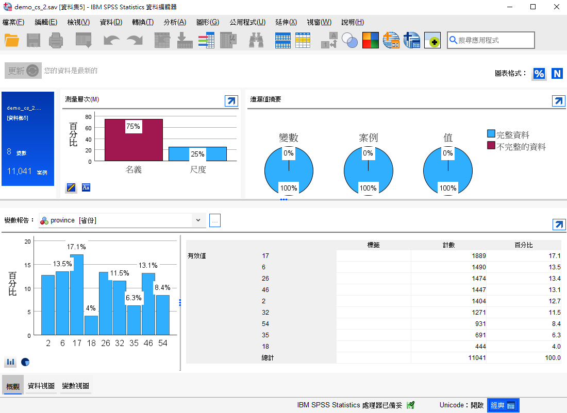
Task: Switch chart format to count N
Action: click(557, 73)
